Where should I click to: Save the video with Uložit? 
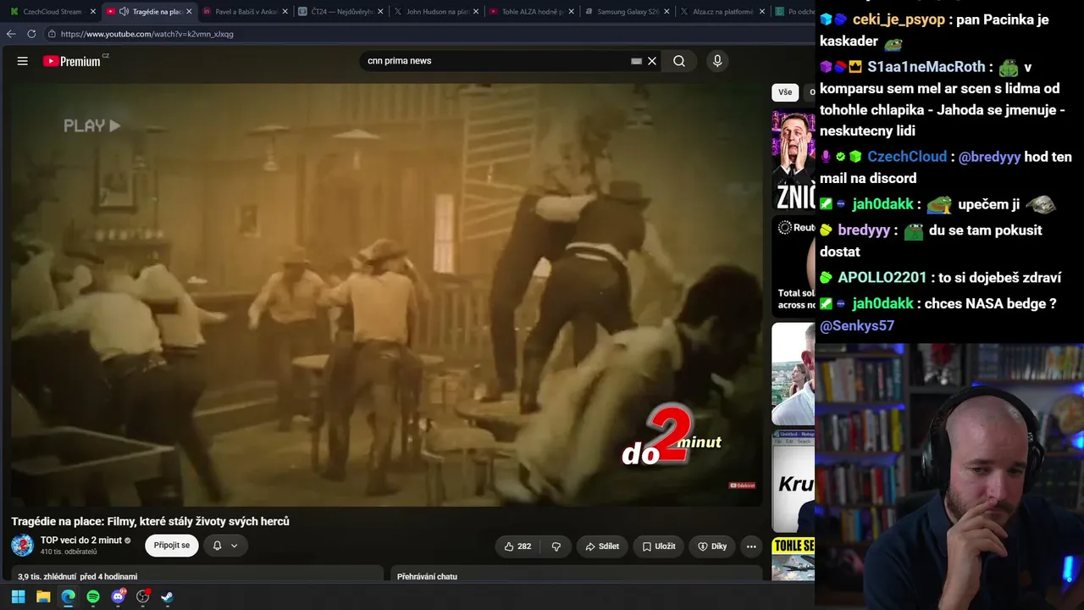click(658, 546)
